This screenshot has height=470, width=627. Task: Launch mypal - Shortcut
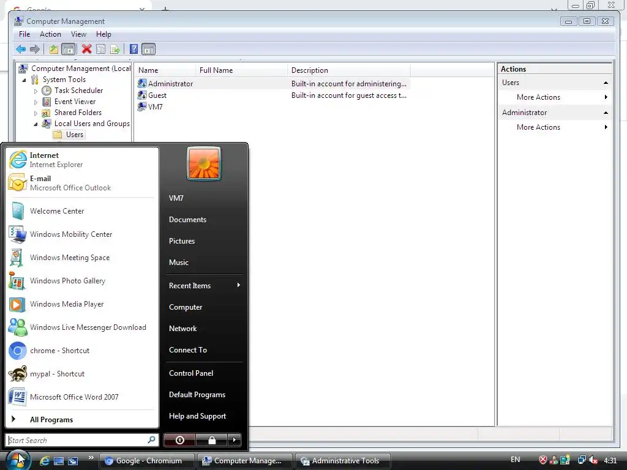(x=82, y=374)
